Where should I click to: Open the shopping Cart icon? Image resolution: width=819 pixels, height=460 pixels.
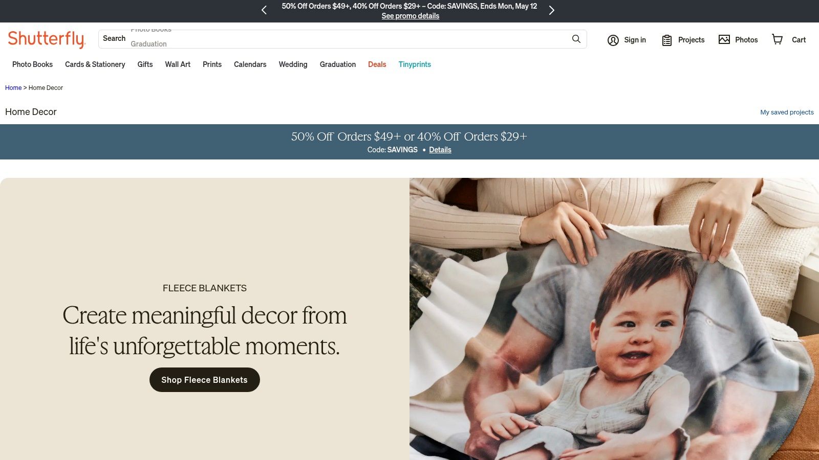777,39
